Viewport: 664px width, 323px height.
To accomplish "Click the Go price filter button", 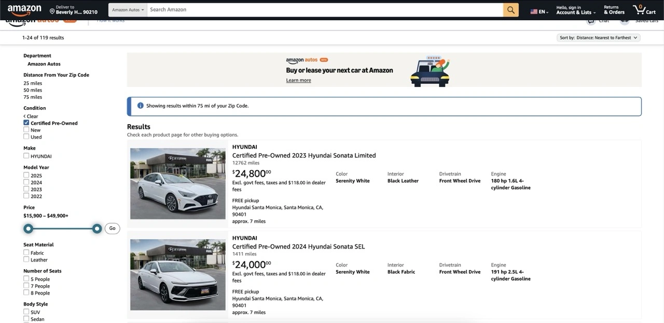I will 112,228.
